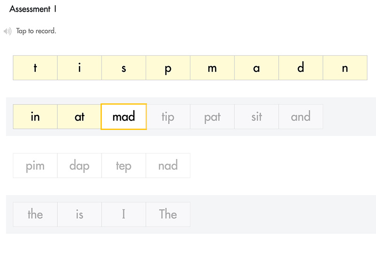
Task: Select the nonsense word 'pim'
Action: pos(35,166)
